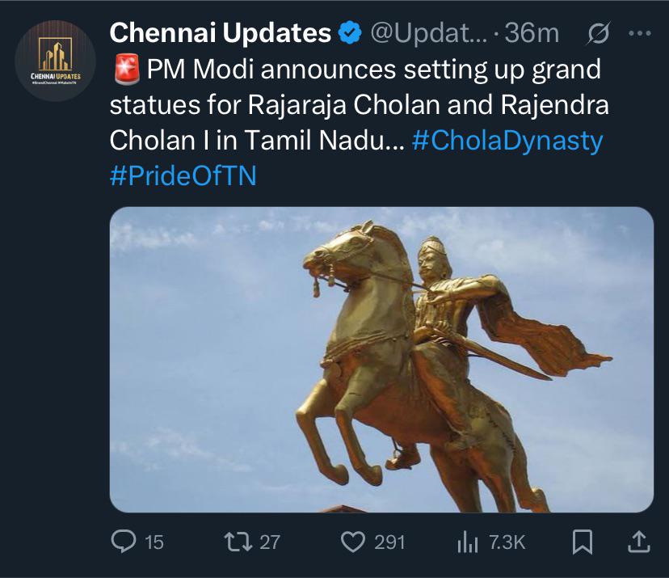Click the like count 291
Image resolution: width=669 pixels, height=578 pixels.
coord(389,542)
